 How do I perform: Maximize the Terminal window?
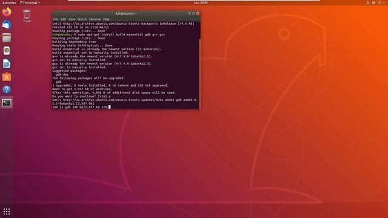193,13
